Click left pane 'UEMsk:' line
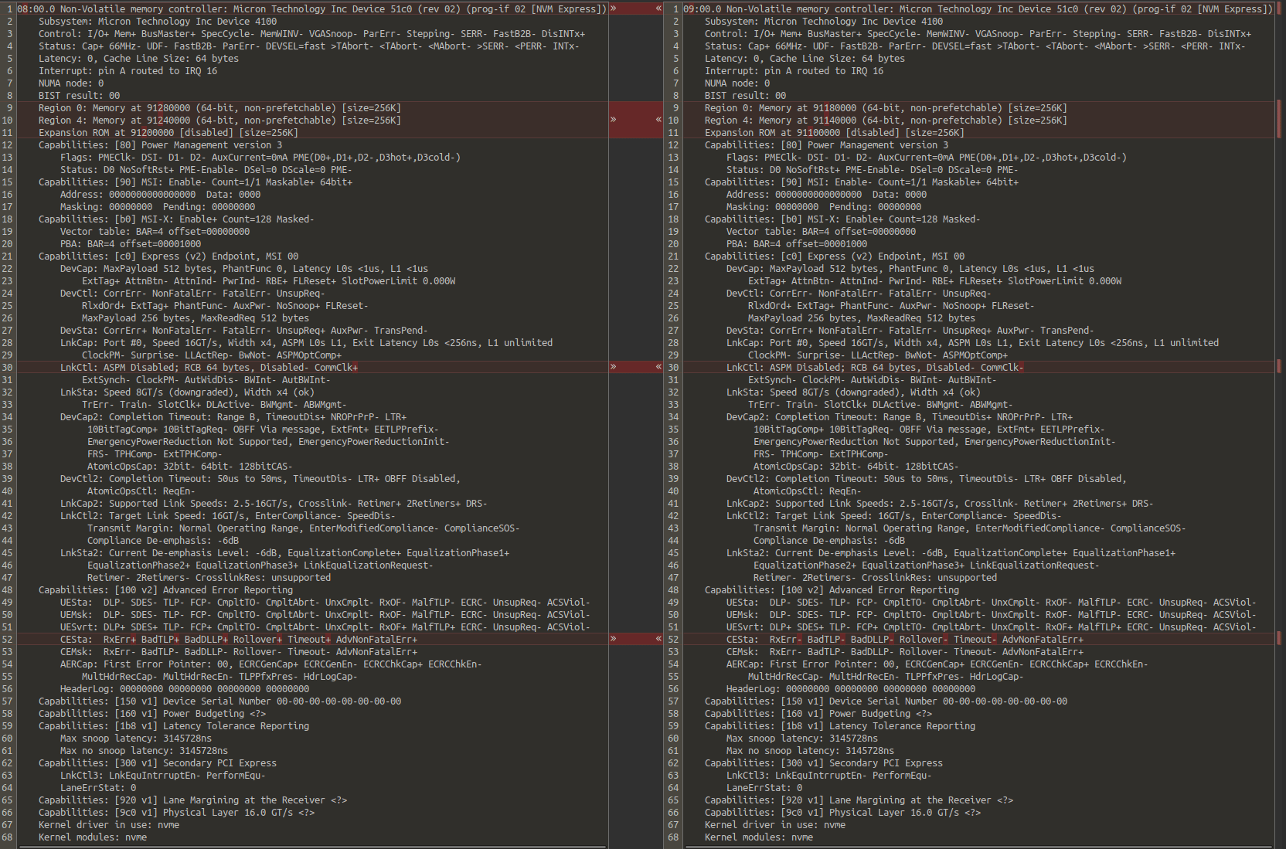Viewport: 1286px width, 849px height. pyautogui.click(x=325, y=614)
